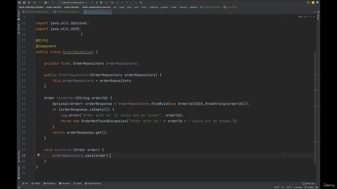The height and width of the screenshot is (189, 337).
Task: Open the Problems tool window
Action: tap(49, 183)
